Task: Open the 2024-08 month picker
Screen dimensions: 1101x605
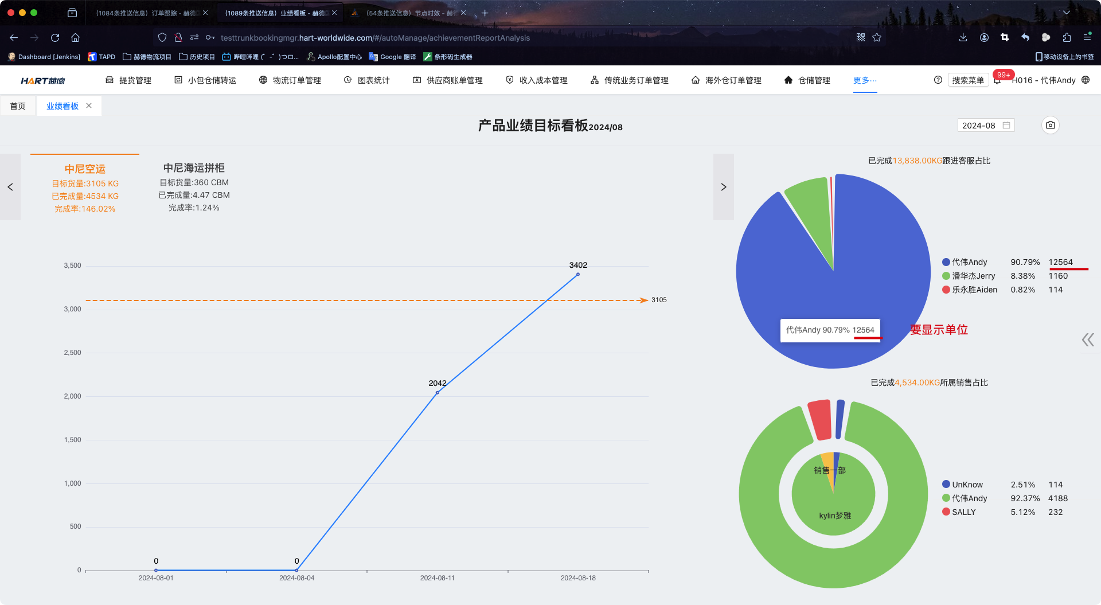Action: pos(986,126)
